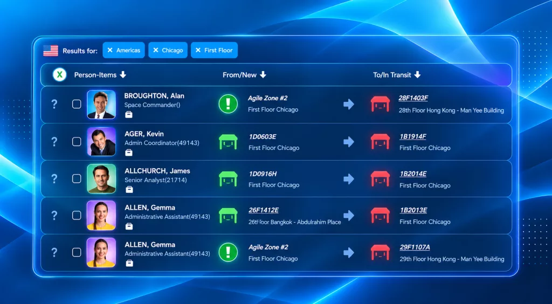Click desk code 1D0603E
This screenshot has width=552, height=304.
[x=263, y=137]
